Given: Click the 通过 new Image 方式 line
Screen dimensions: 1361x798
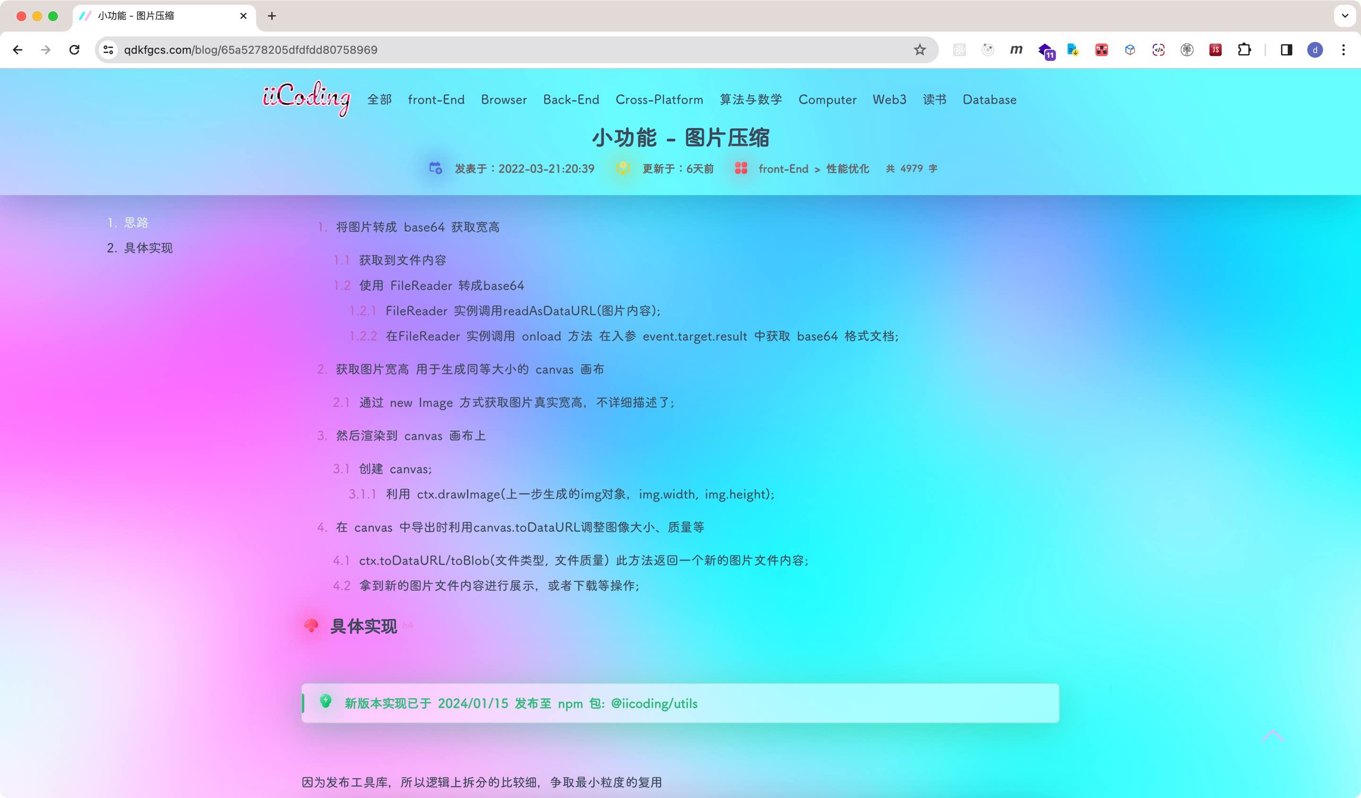Looking at the screenshot, I should 517,403.
